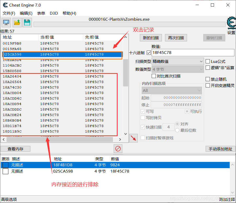236x203 pixels.
Task: Select result row 18ACDD94
Action: point(62,104)
